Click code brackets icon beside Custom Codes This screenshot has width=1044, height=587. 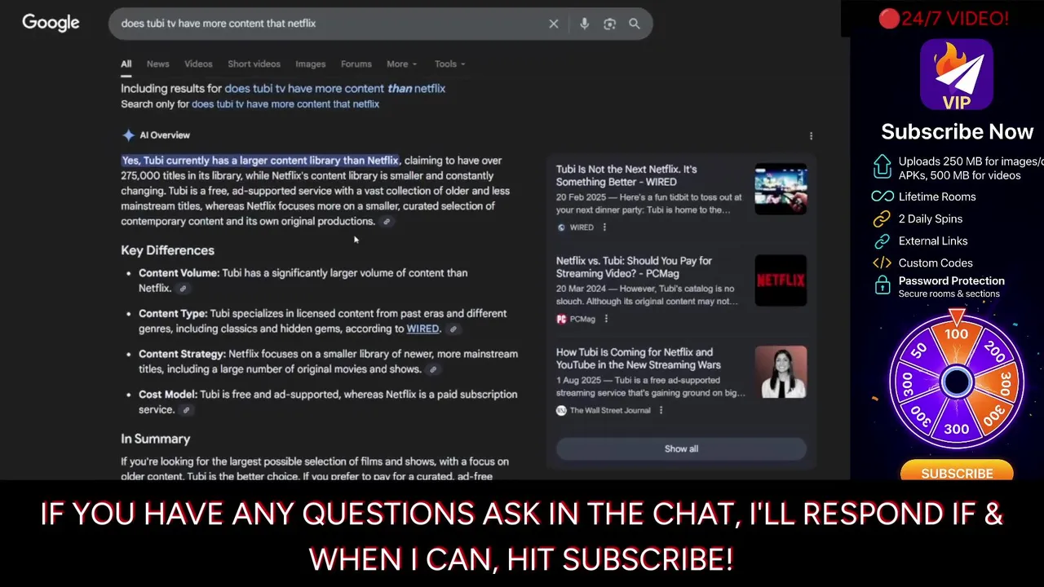pos(882,263)
